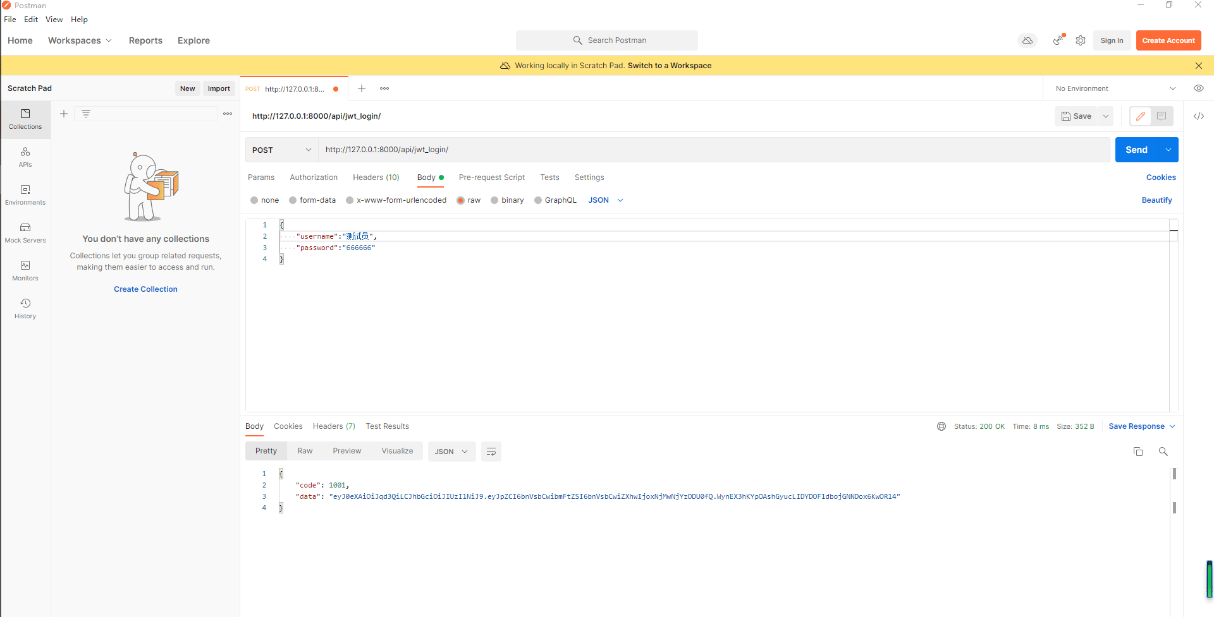Expand the Workspaces menu
The height and width of the screenshot is (617, 1214).
tap(80, 40)
